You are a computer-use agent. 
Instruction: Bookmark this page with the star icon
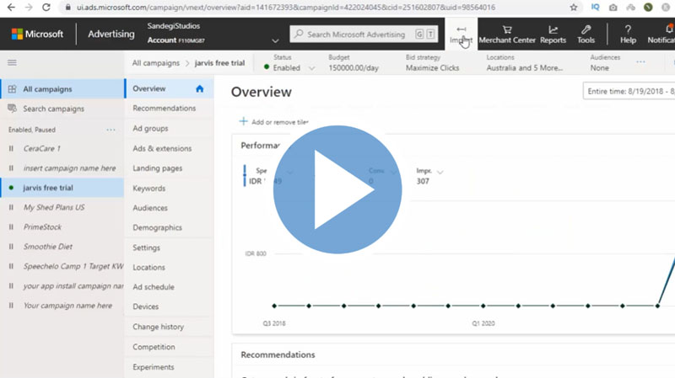pos(574,8)
